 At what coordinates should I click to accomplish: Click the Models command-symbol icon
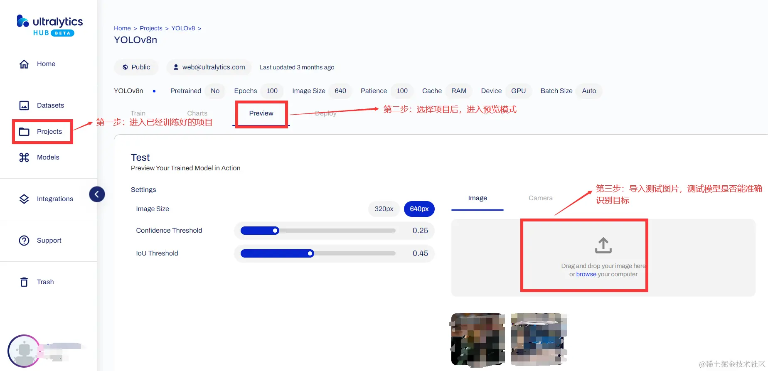[24, 157]
